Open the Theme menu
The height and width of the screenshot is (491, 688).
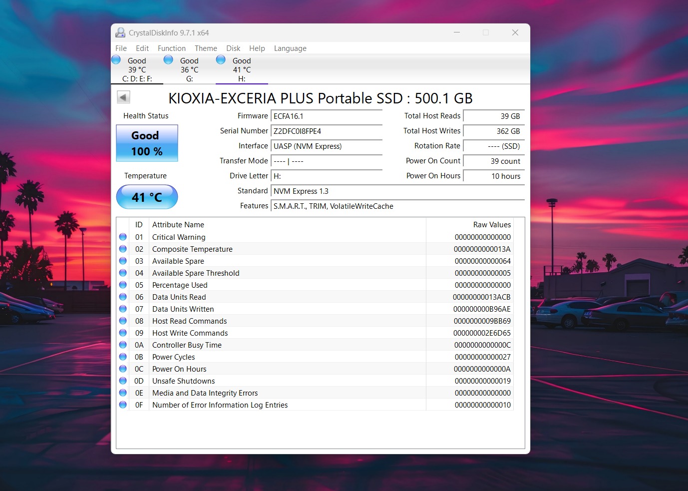(206, 48)
